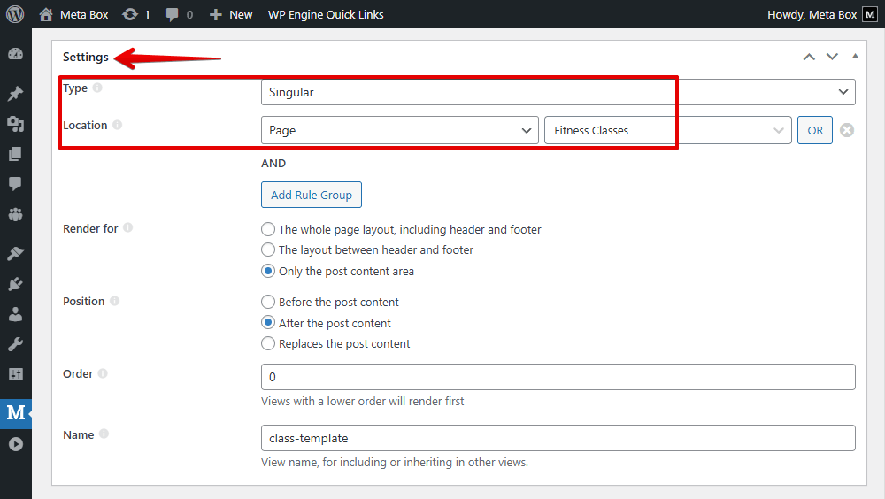Remove the location rule with the X icon
This screenshot has width=885, height=499.
point(847,130)
